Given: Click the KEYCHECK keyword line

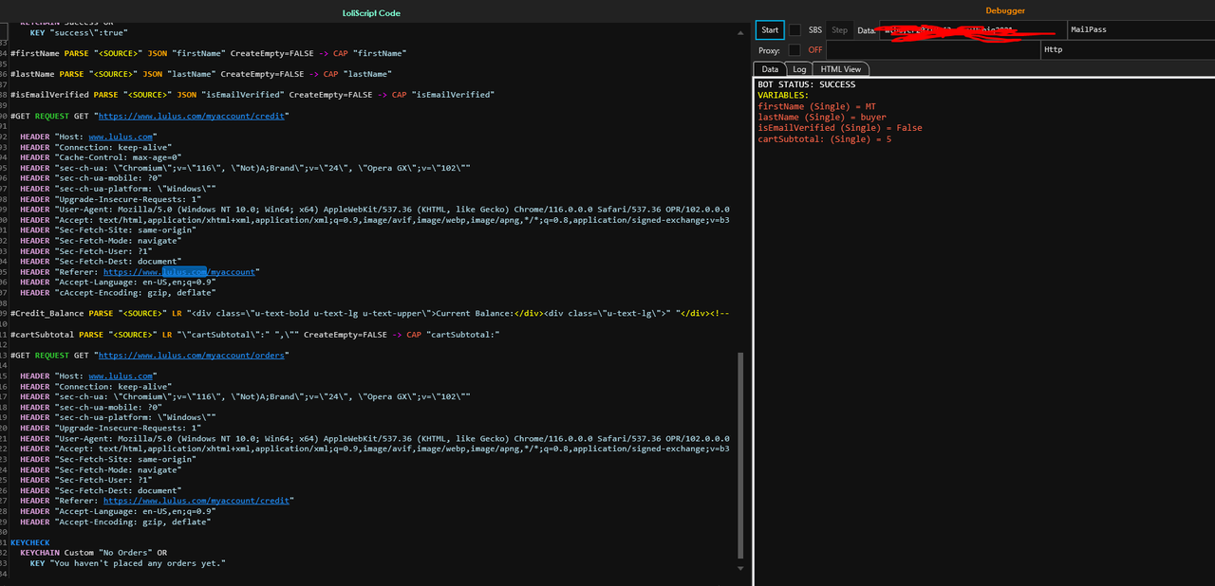Looking at the screenshot, I should click(30, 543).
